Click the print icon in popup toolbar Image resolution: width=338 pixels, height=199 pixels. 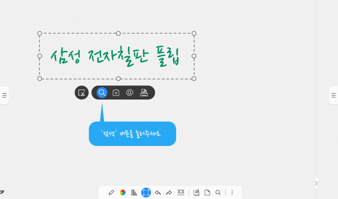pos(144,92)
